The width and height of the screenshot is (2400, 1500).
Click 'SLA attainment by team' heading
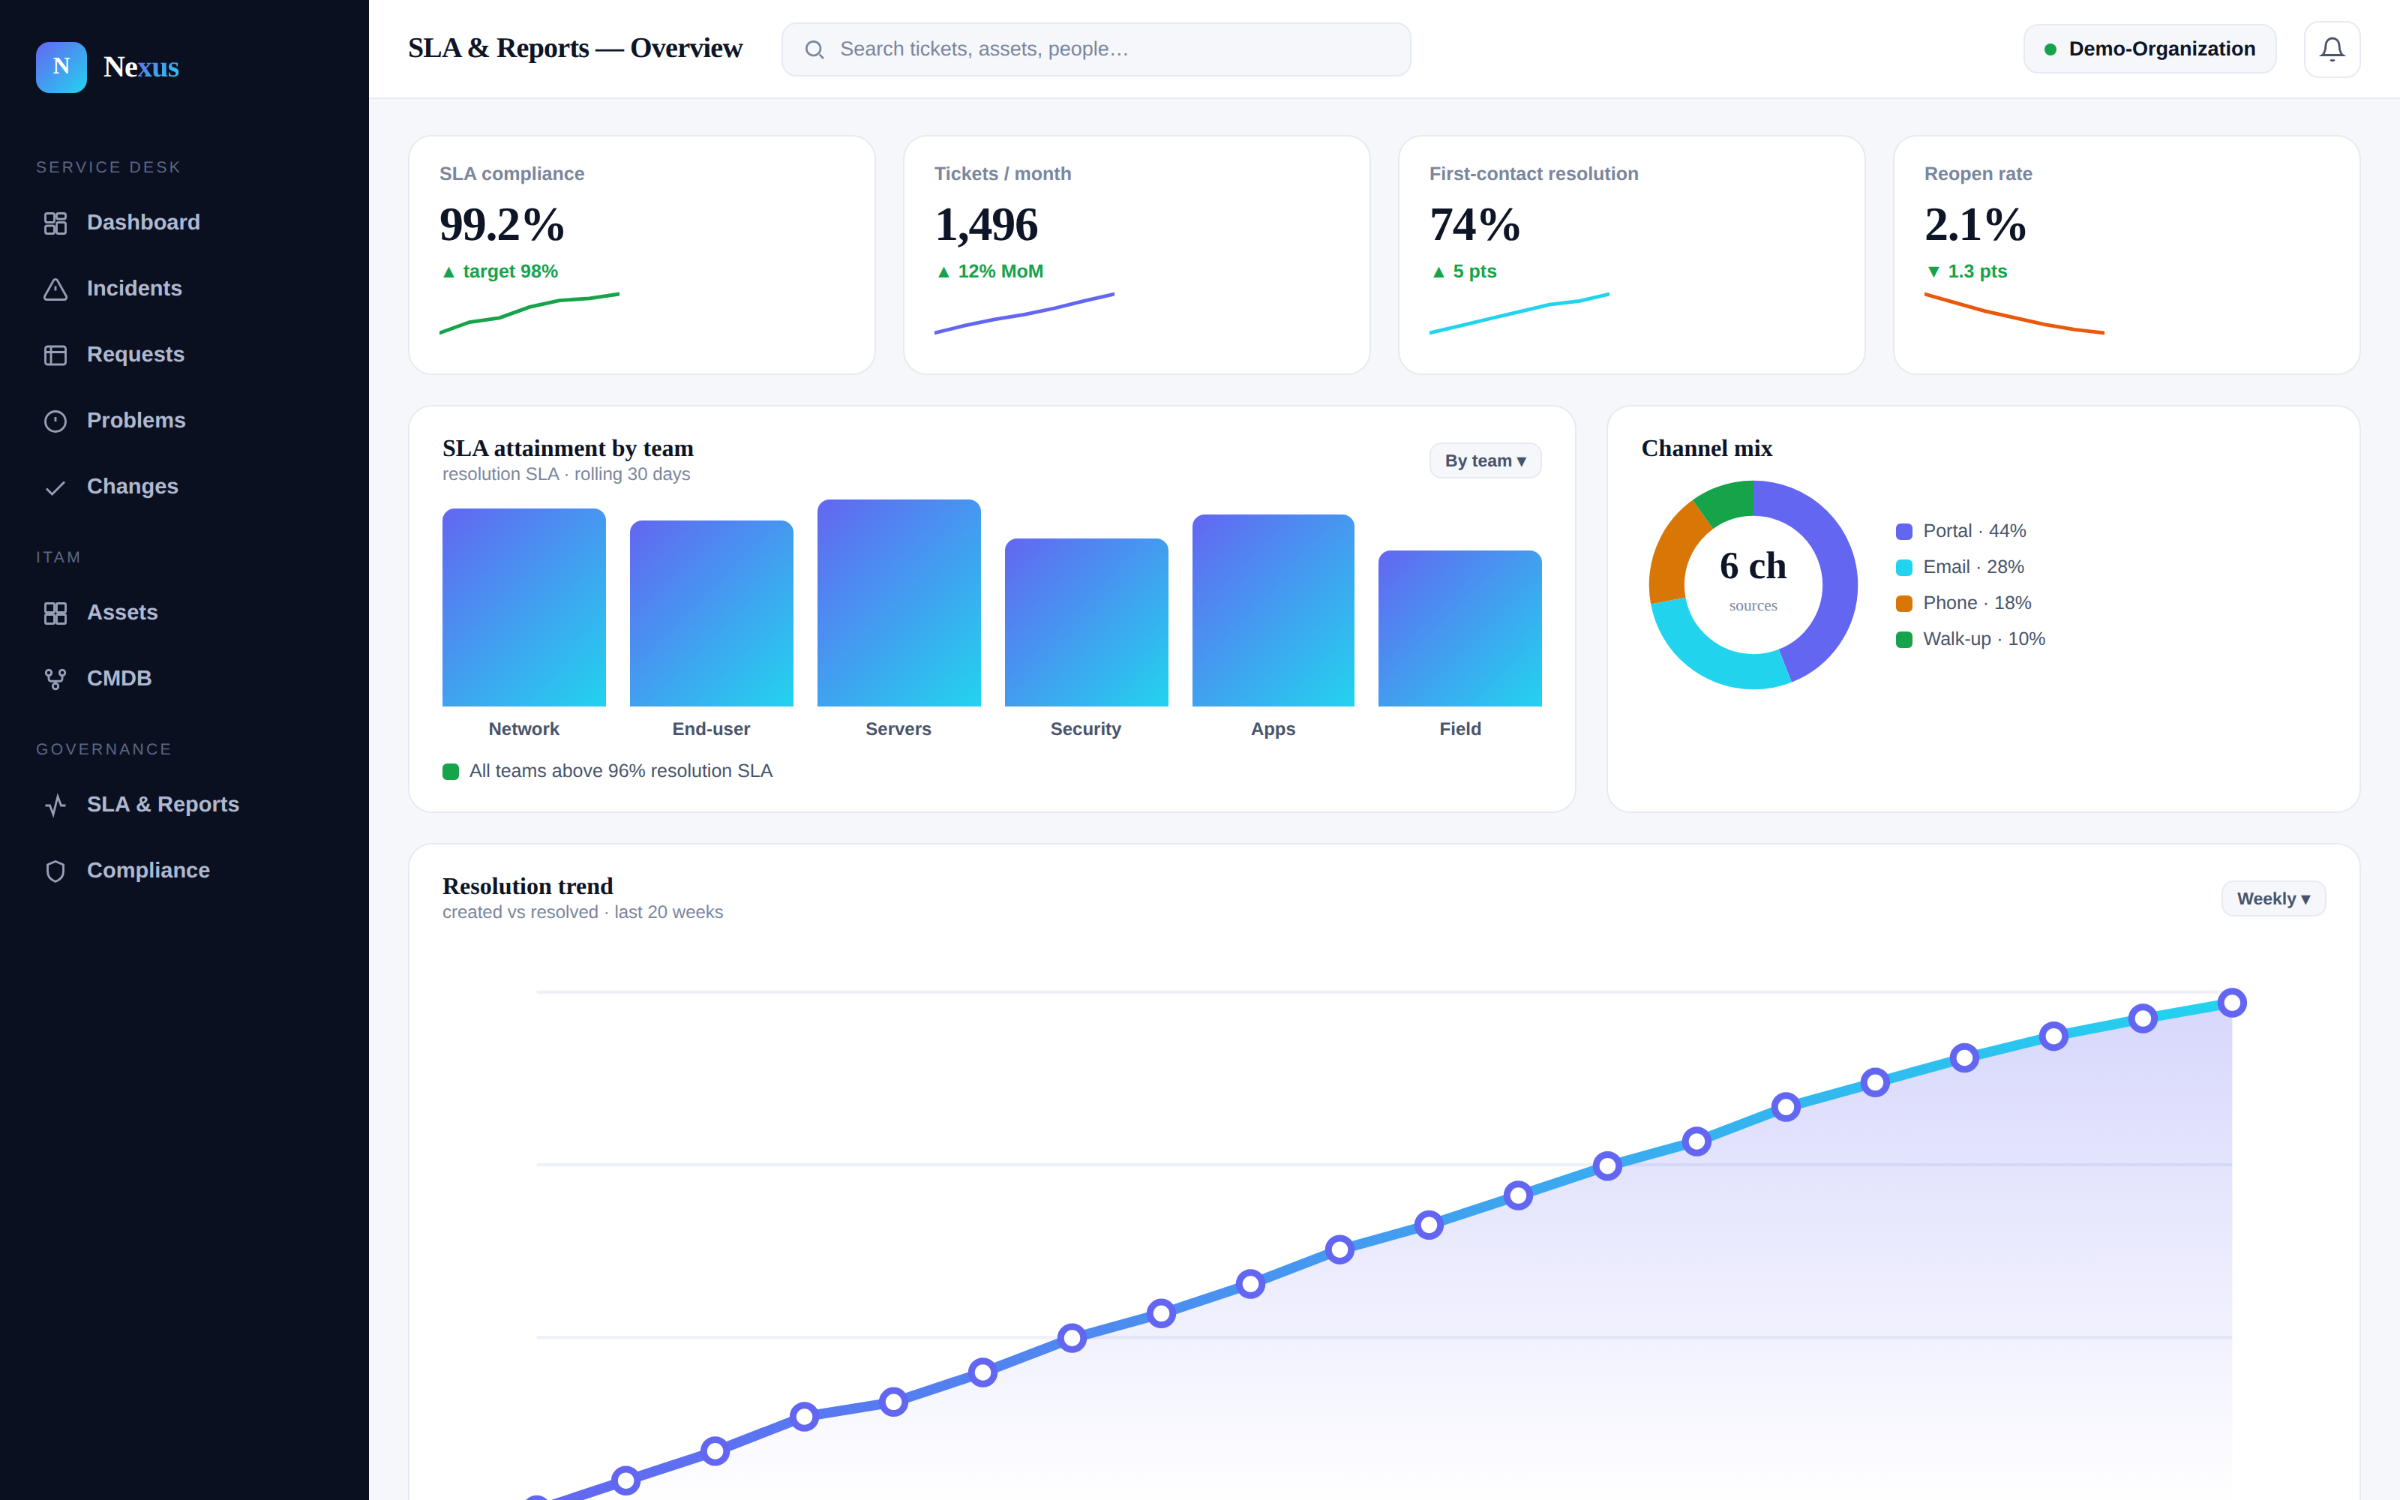tap(567, 448)
